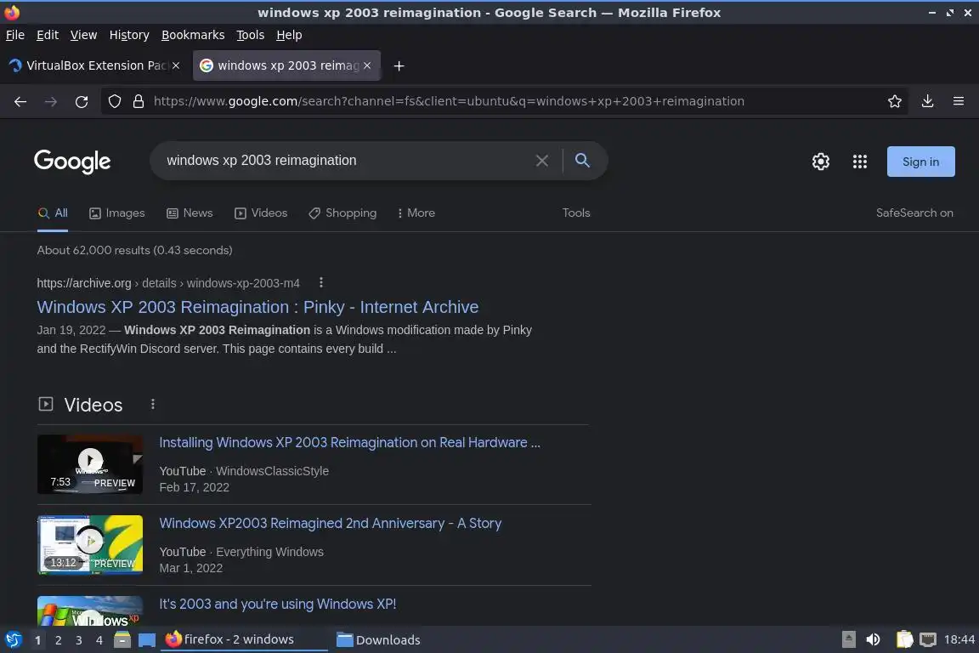Click the 18:44 clock

(959, 639)
